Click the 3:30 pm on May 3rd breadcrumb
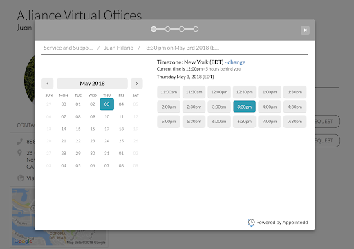This screenshot has height=249, width=354. point(183,48)
